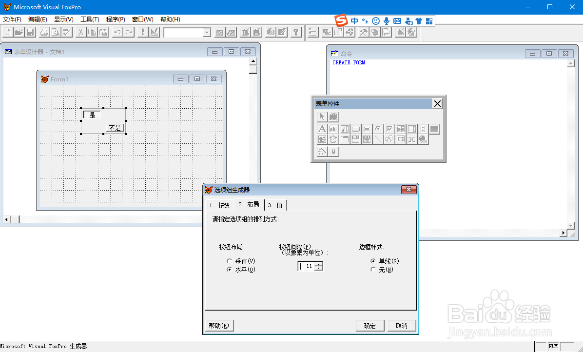Close the 表单控件 toolbox
The height and width of the screenshot is (352, 583).
[437, 104]
